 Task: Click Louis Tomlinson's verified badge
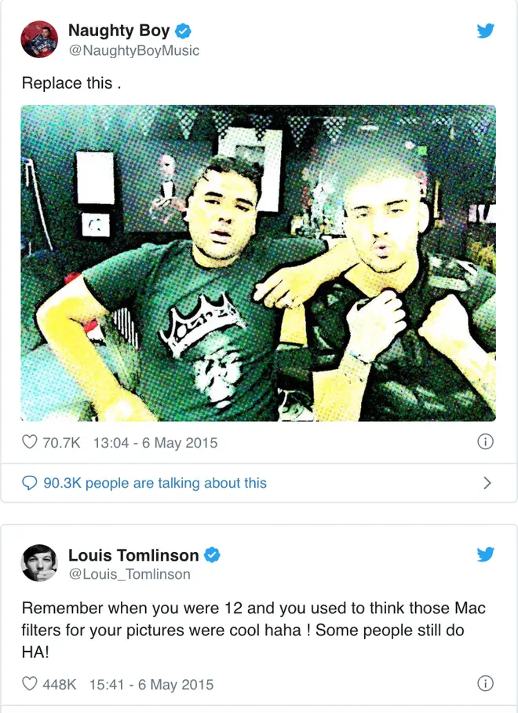coord(212,554)
